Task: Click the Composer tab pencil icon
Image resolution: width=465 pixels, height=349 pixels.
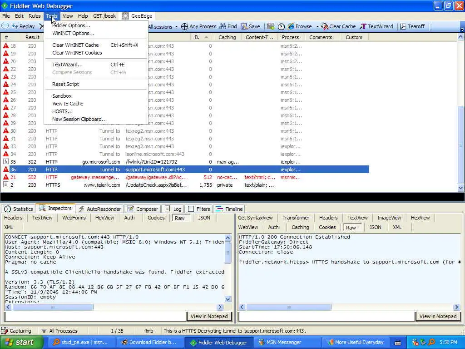Action: tap(130, 209)
